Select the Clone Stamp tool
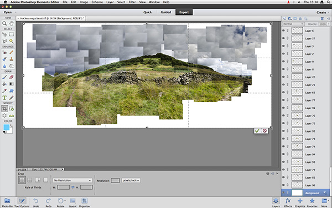 (11, 59)
